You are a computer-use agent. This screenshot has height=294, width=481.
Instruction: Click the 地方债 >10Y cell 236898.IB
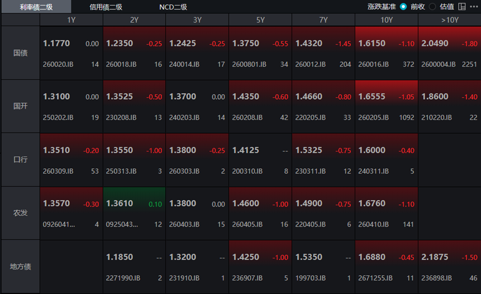coord(450,267)
